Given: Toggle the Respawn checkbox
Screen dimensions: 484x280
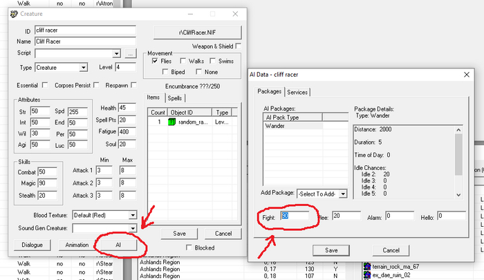Looking at the screenshot, I should click(133, 85).
